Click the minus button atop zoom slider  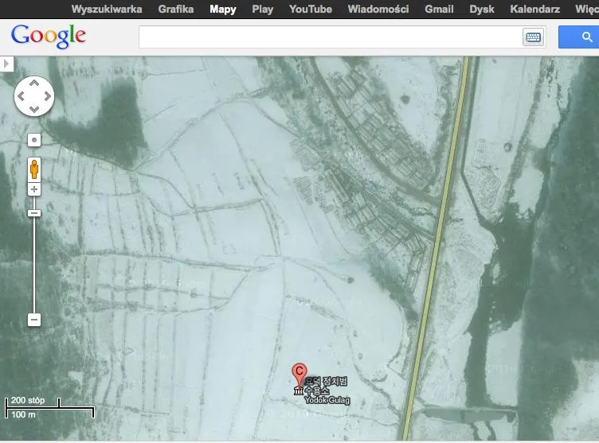pyautogui.click(x=34, y=212)
